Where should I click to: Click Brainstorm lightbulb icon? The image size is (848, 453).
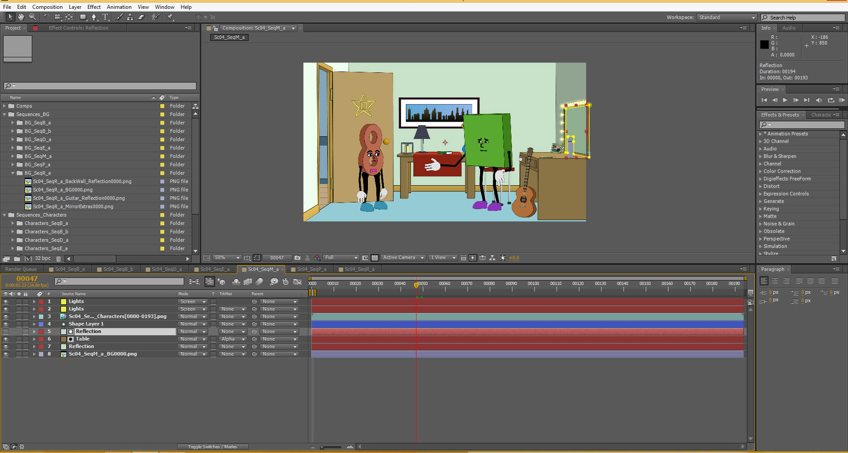(x=274, y=281)
